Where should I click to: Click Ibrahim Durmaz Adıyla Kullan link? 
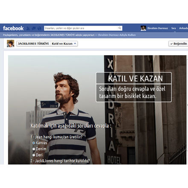[x=117, y=35]
